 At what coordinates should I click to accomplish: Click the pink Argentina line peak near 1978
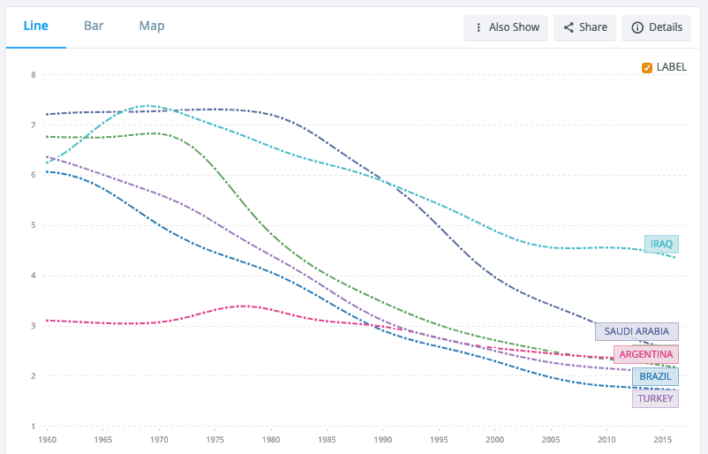click(x=244, y=306)
